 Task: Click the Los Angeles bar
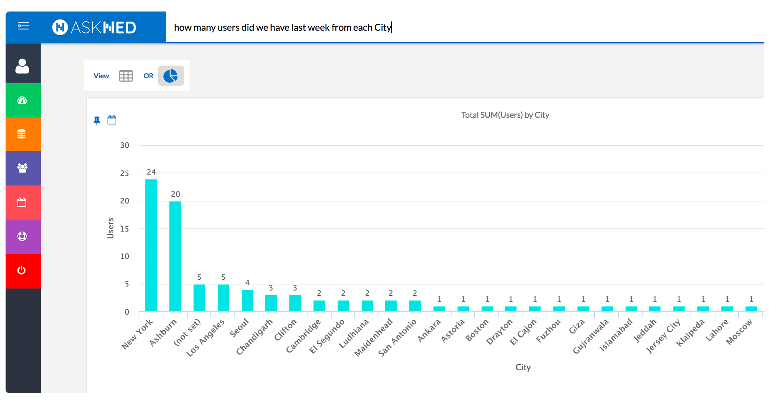tap(223, 298)
